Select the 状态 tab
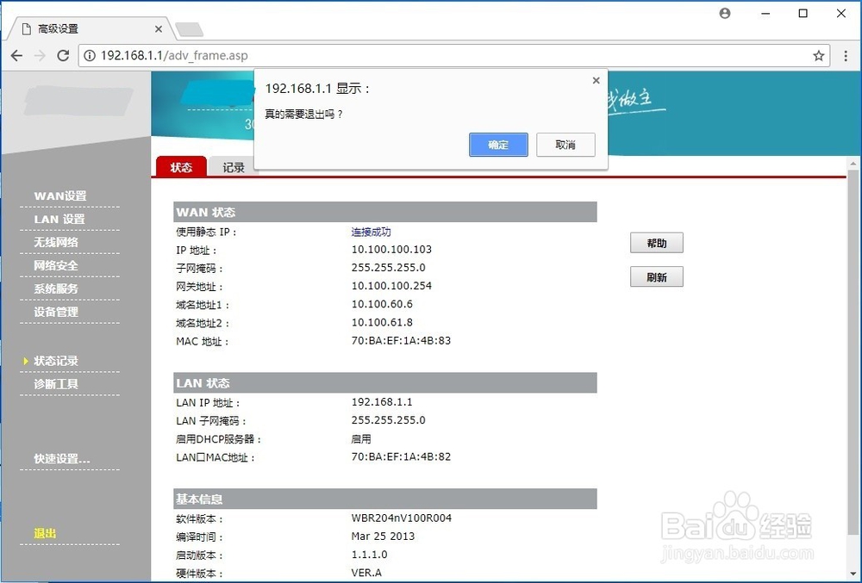Image resolution: width=862 pixels, height=583 pixels. 180,167
